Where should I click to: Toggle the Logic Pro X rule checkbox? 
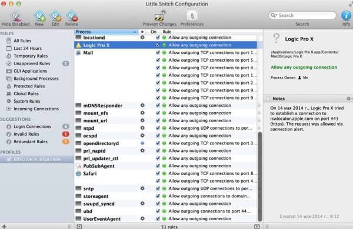[x=158, y=45]
